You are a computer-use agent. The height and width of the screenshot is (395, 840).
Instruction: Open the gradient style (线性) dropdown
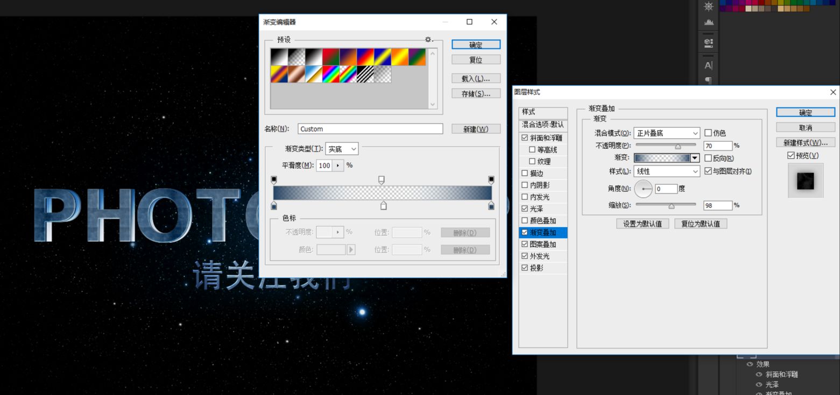(667, 171)
